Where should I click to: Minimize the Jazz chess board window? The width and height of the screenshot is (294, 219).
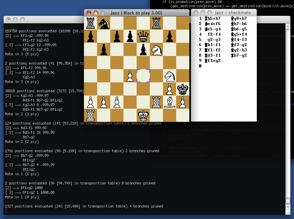coord(96,13)
